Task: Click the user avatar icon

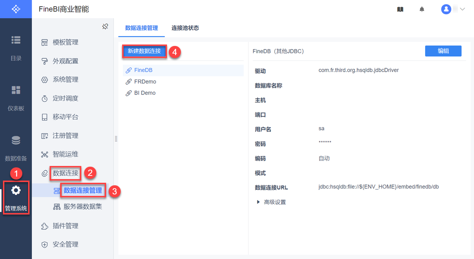Action: click(446, 9)
